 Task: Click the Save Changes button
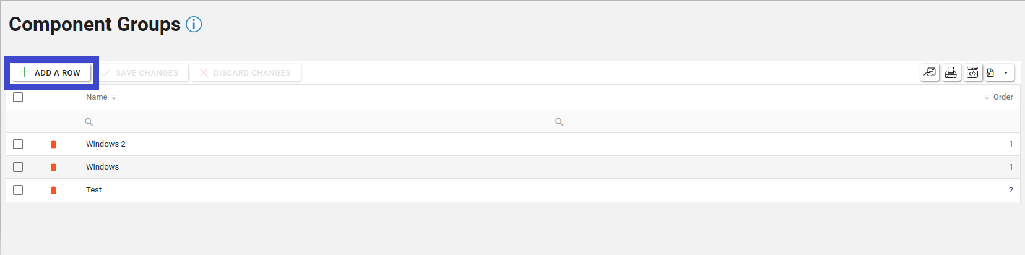141,73
